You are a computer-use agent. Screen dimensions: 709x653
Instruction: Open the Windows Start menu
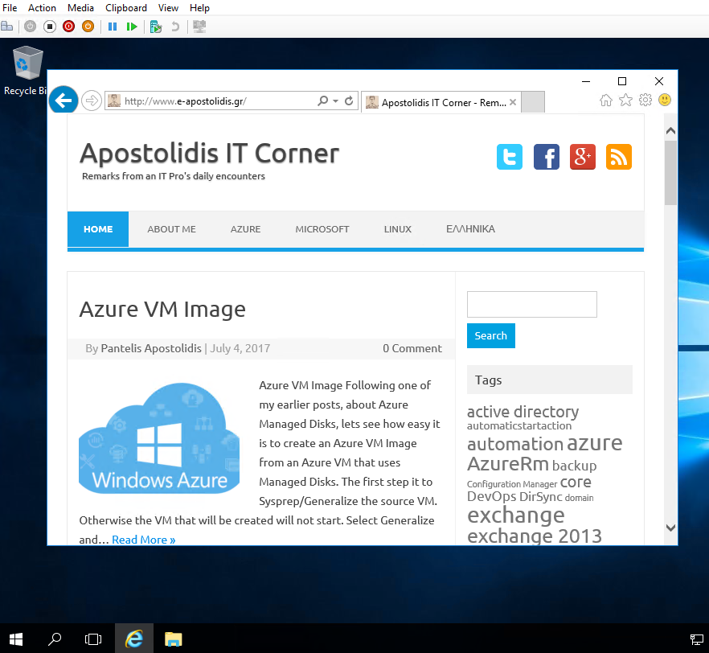point(16,639)
